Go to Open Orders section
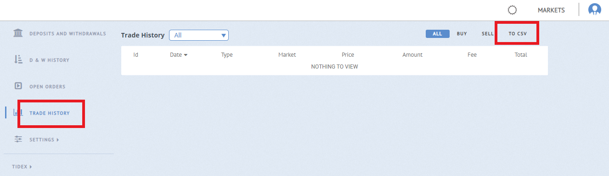This screenshot has width=609, height=176. (x=48, y=86)
